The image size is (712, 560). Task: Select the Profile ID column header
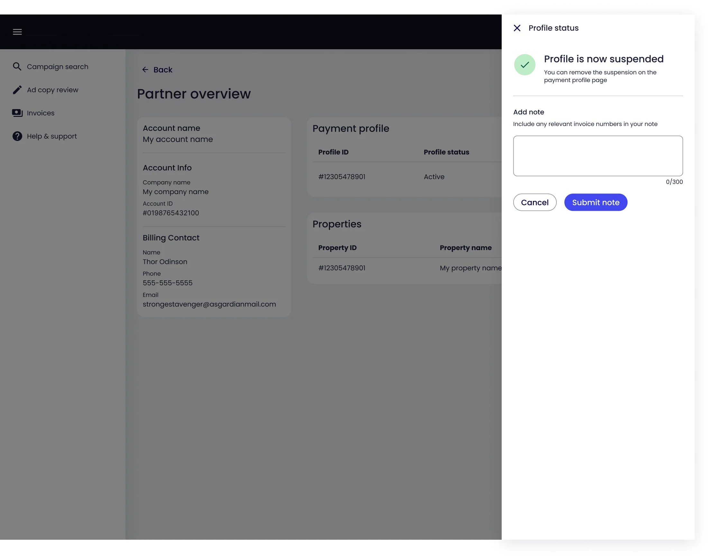(333, 152)
